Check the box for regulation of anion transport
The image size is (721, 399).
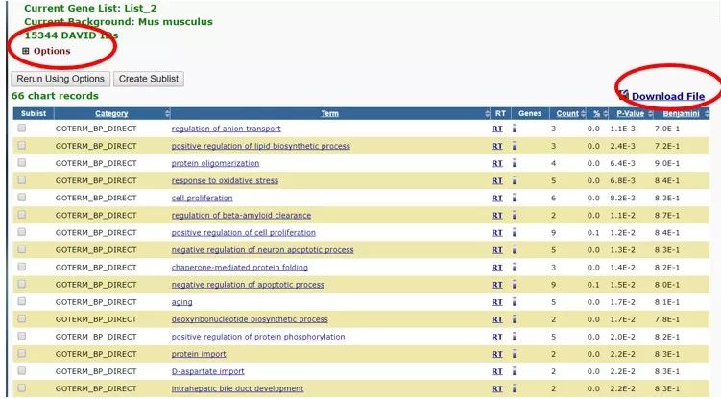[22, 129]
